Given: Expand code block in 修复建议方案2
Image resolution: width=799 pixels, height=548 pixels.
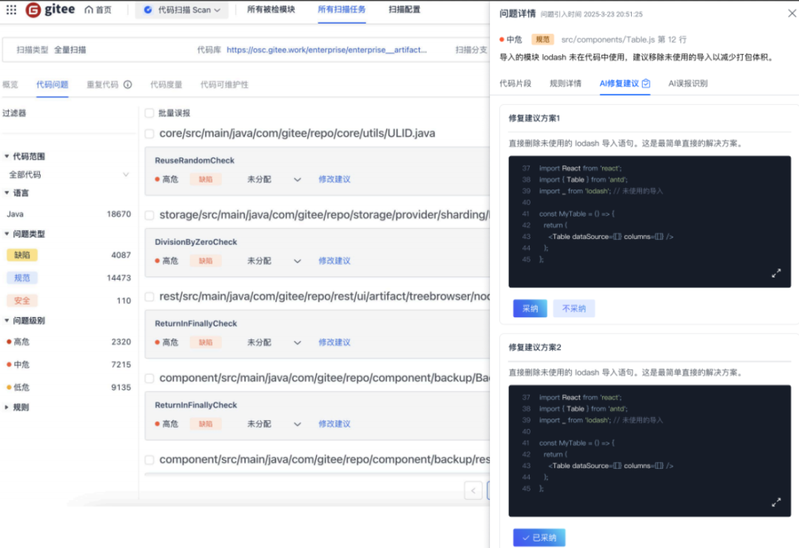Looking at the screenshot, I should pos(776,502).
